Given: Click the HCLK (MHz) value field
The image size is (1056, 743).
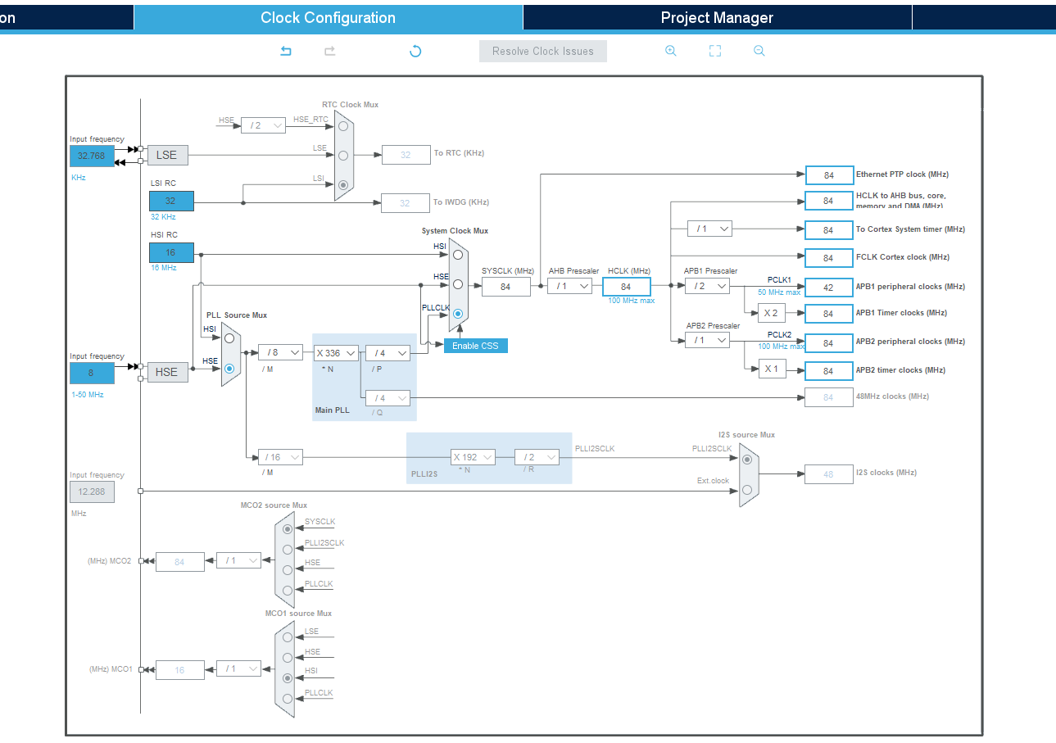Looking at the screenshot, I should point(627,286).
